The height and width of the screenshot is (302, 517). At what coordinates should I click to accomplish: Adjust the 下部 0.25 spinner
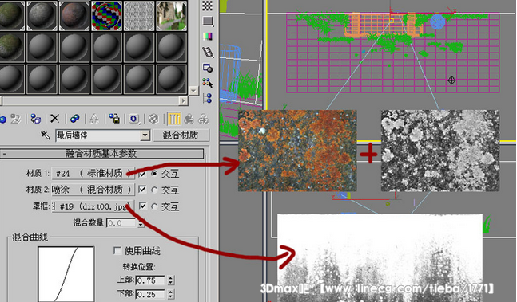(170, 294)
